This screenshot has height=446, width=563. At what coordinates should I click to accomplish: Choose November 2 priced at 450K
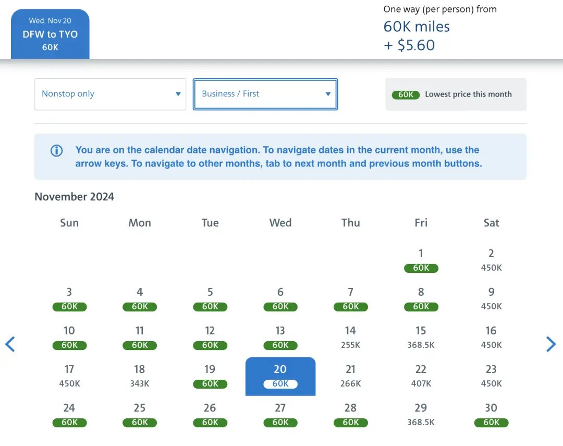point(491,260)
